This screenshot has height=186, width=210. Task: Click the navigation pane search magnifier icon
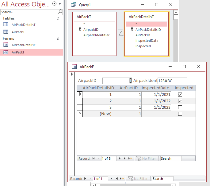(60, 12)
